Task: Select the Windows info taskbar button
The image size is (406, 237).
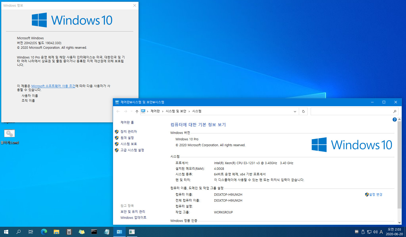Action: [x=132, y=232]
